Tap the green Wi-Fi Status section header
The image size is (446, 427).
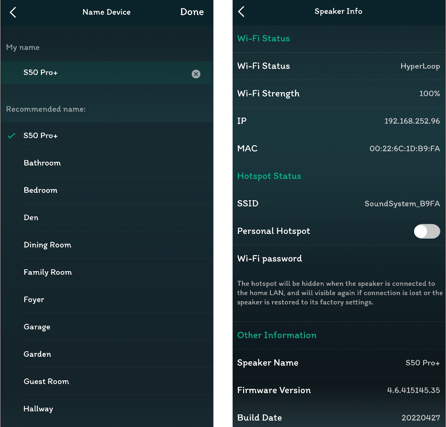[264, 39]
